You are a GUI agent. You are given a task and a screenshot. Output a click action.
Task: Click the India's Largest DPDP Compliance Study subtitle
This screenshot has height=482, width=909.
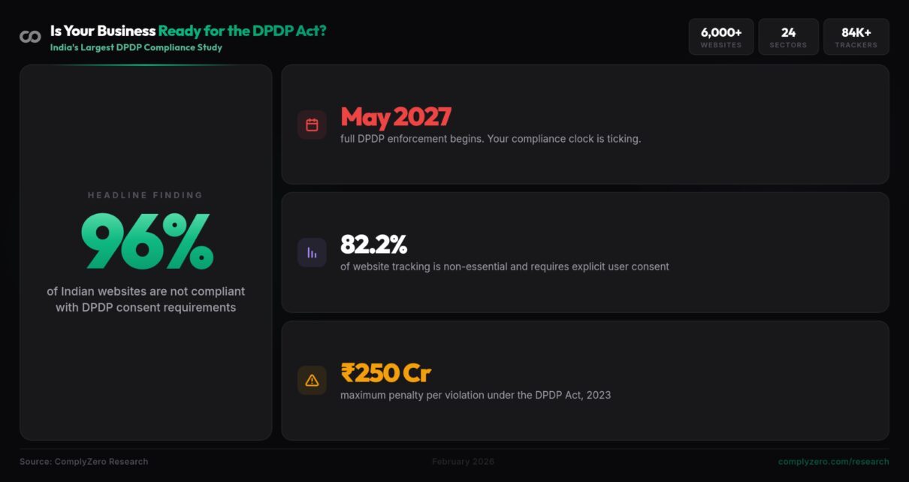point(136,47)
